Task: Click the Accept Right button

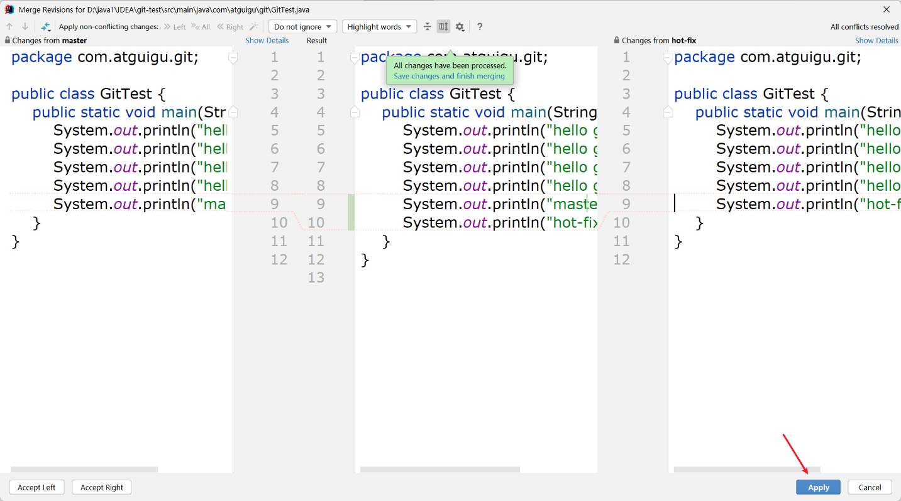Action: 102,487
